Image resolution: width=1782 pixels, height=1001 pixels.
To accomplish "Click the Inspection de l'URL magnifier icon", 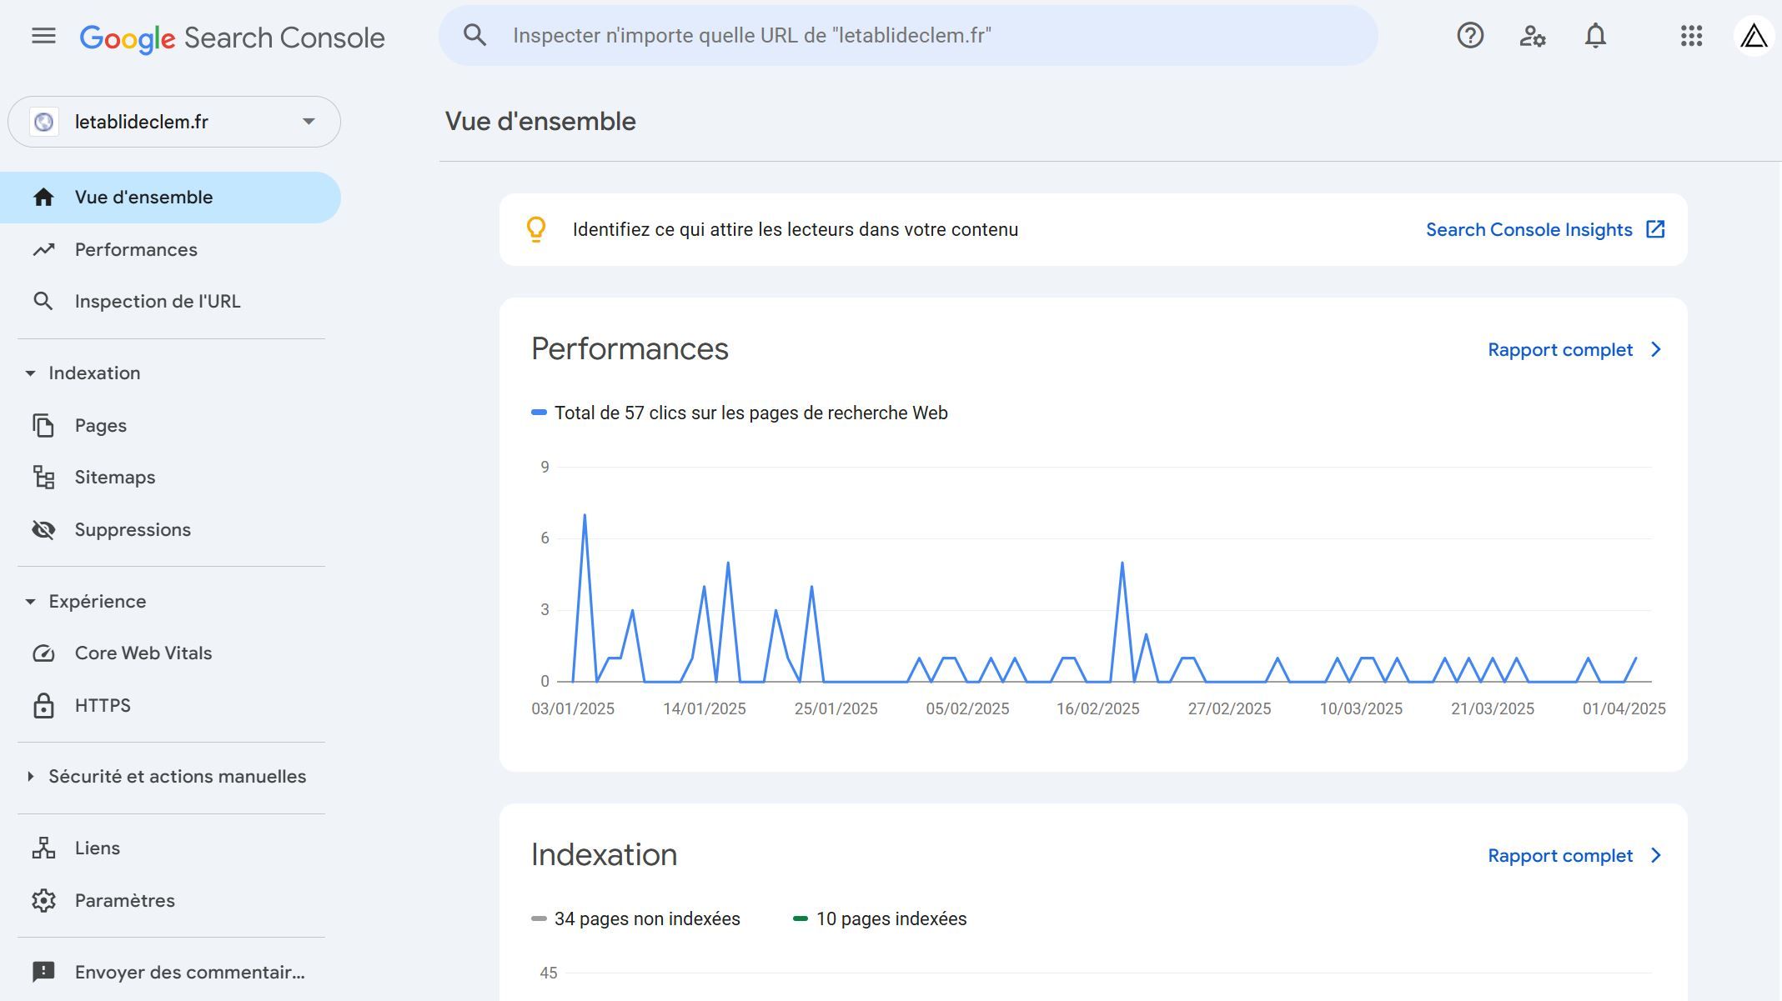I will point(43,301).
